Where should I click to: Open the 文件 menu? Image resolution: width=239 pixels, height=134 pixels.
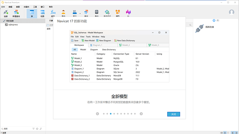(x=3, y=7)
